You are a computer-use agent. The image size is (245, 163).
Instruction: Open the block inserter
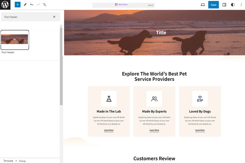click(x=17, y=4)
